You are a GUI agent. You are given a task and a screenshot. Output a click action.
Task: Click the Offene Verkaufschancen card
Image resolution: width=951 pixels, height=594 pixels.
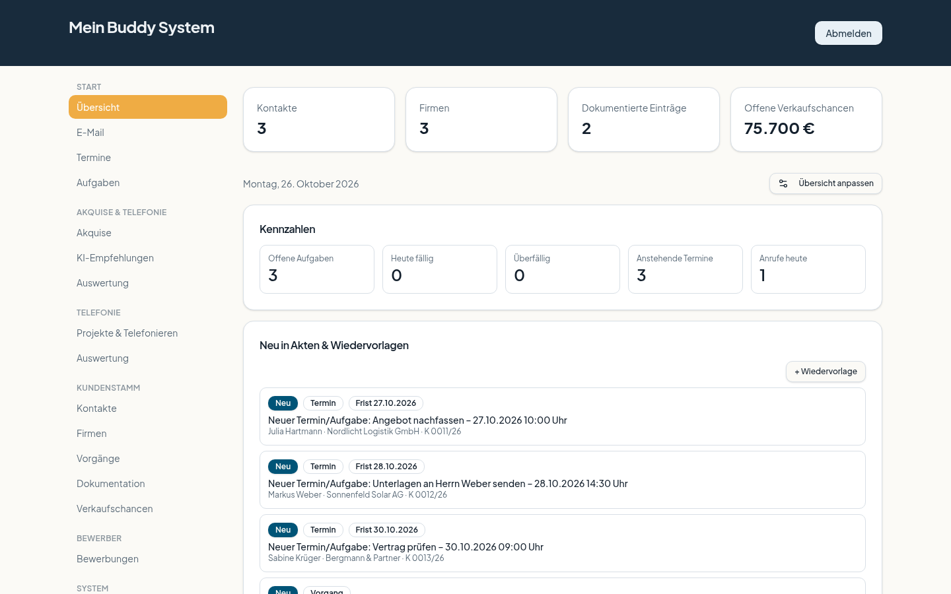click(806, 119)
